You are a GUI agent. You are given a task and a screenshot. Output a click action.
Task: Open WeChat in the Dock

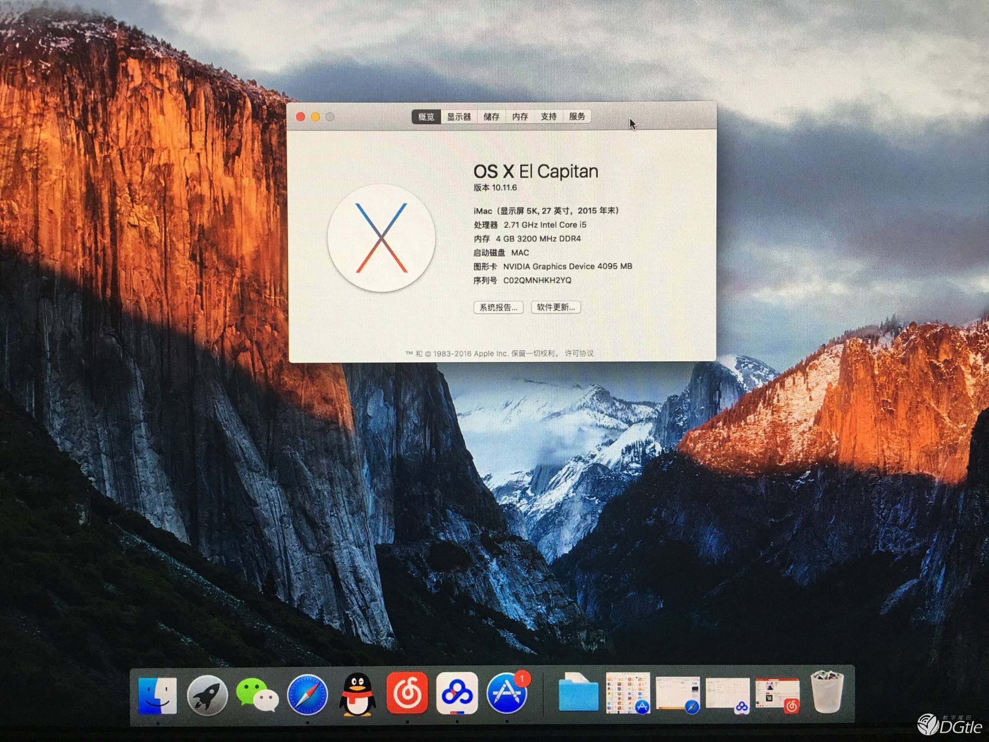click(257, 696)
